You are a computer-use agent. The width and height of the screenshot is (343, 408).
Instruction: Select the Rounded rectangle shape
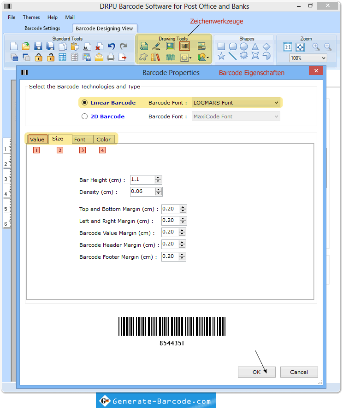[x=233, y=47]
